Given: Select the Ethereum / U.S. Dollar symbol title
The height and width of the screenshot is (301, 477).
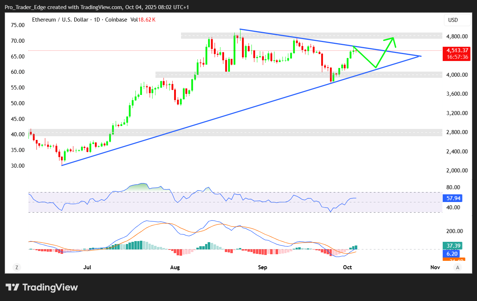Looking at the screenshot, I should click(60, 20).
